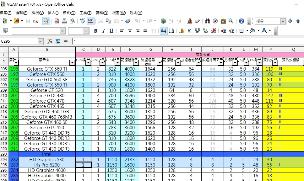Toggle italic formatting
304x181 pixels.
point(104,31)
